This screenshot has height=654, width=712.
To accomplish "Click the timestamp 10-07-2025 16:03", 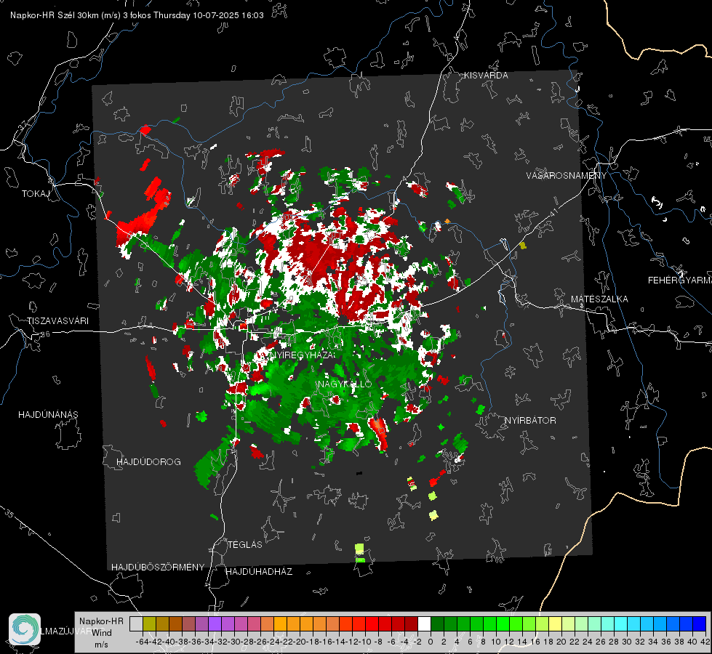I will click(228, 15).
